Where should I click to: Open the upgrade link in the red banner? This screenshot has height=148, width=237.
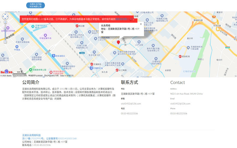click(x=124, y=19)
